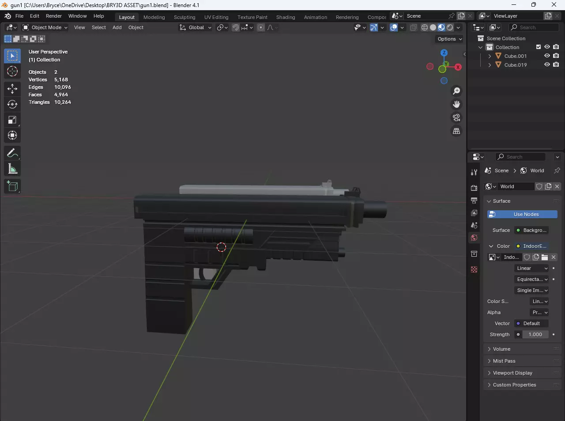This screenshot has width=565, height=421.
Task: Select the Transform tool
Action: tap(12, 135)
